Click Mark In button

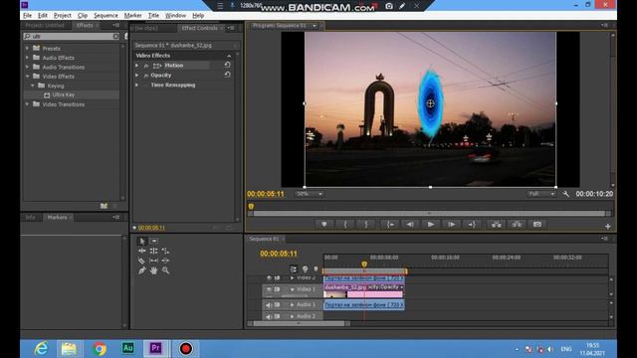pos(345,225)
